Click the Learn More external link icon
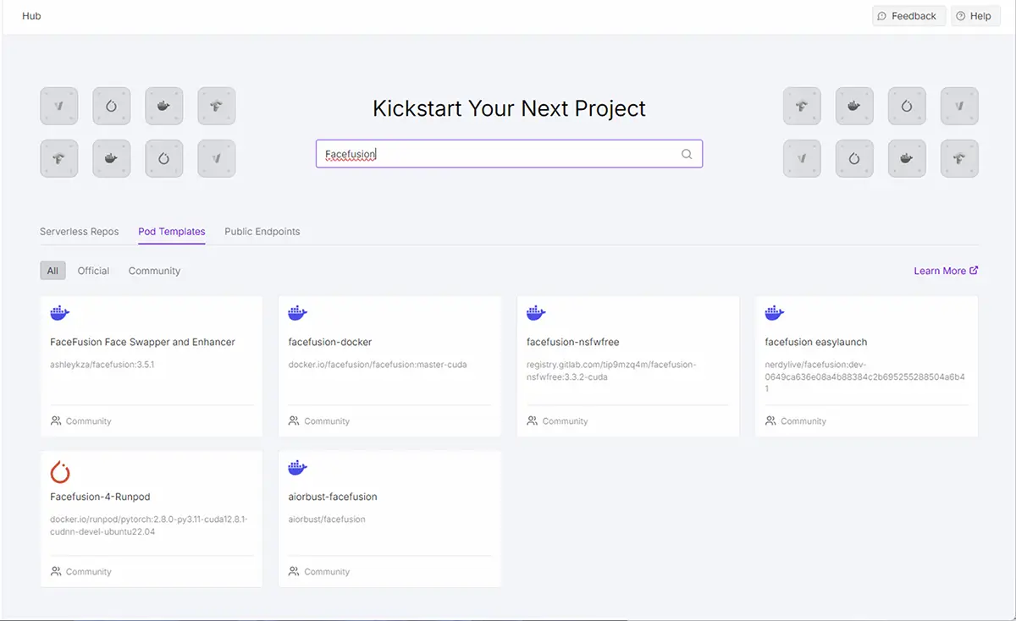The height and width of the screenshot is (621, 1016). click(974, 271)
